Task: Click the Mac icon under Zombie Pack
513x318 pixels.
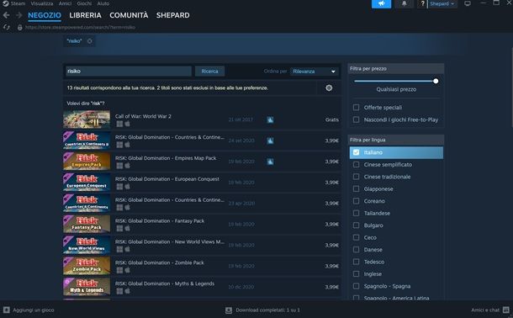Action: tap(127, 270)
